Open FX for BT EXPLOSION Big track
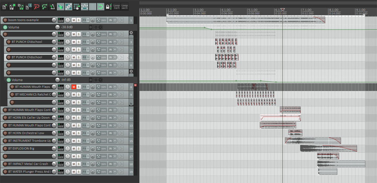The height and width of the screenshot is (183, 377). [x=84, y=148]
